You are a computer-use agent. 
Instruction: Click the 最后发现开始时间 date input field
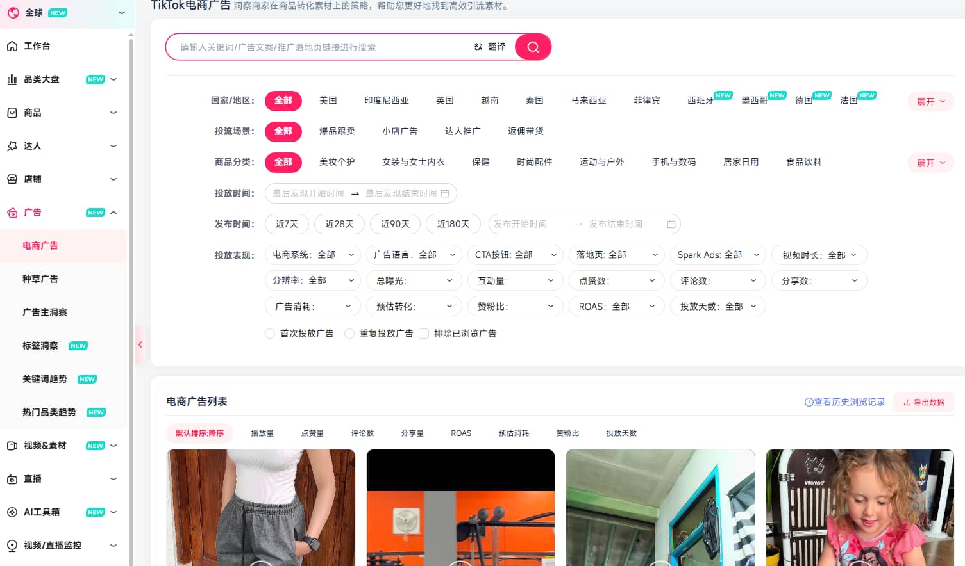coord(308,193)
